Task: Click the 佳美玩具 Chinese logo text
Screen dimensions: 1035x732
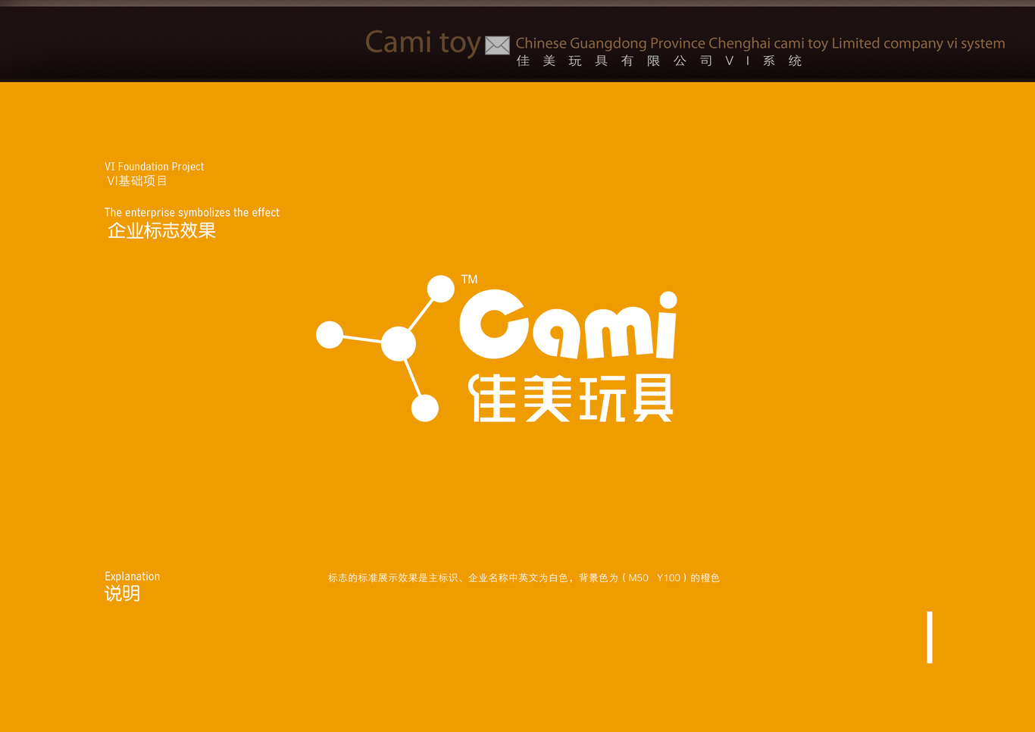Action: click(x=571, y=398)
